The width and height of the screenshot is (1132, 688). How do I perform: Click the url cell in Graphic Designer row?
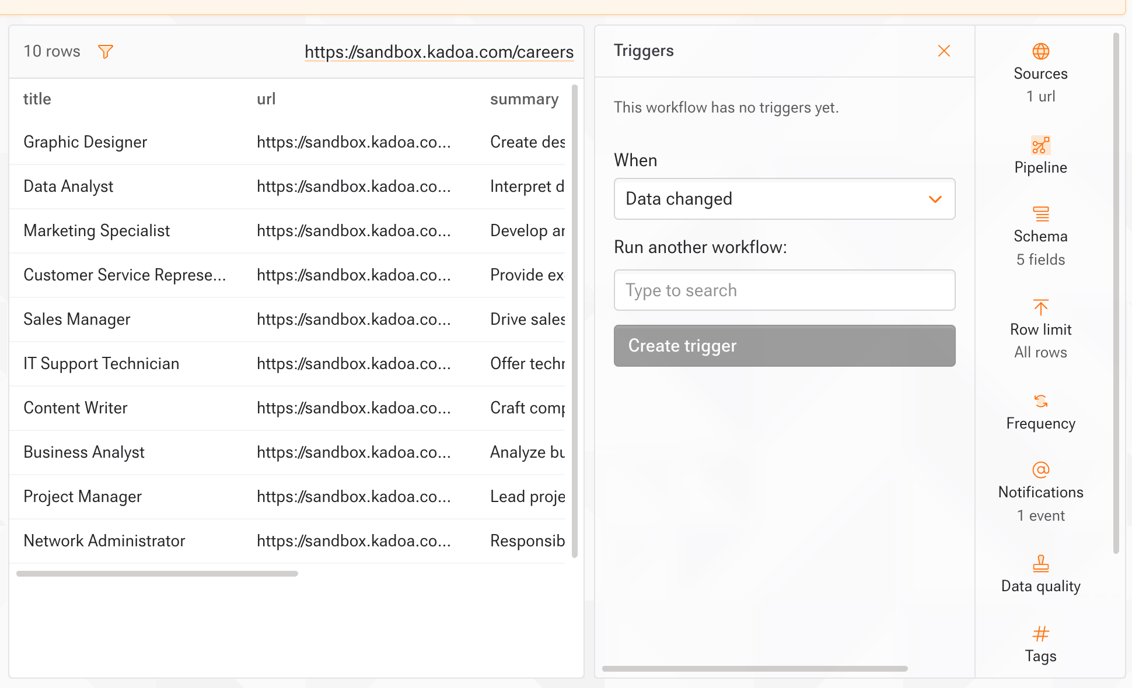coord(354,142)
